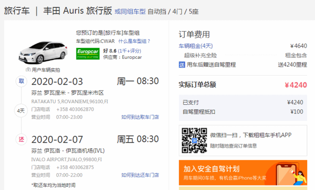315x190 pixels.
Task: Open the 用户车辆实拍 photos link
Action: coord(46,70)
